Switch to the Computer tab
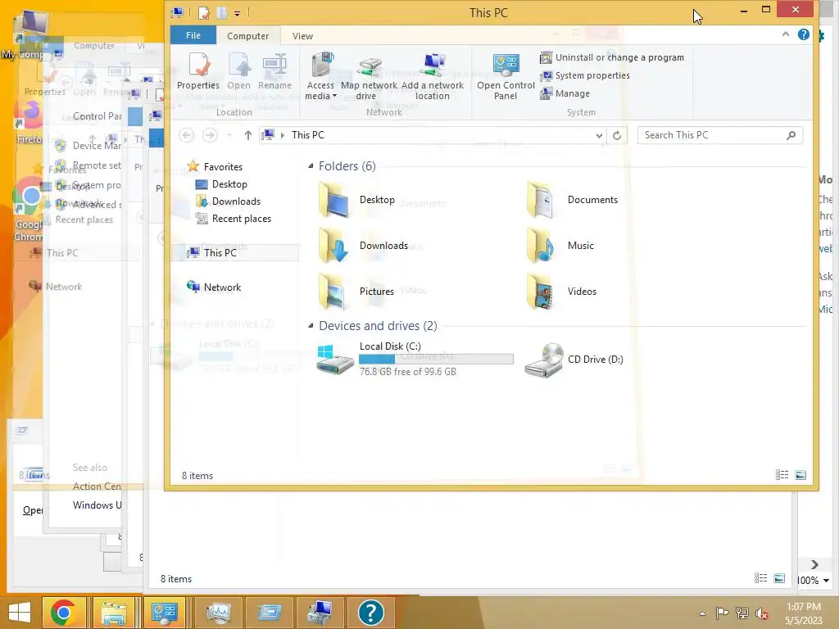This screenshot has width=839, height=629. [247, 36]
